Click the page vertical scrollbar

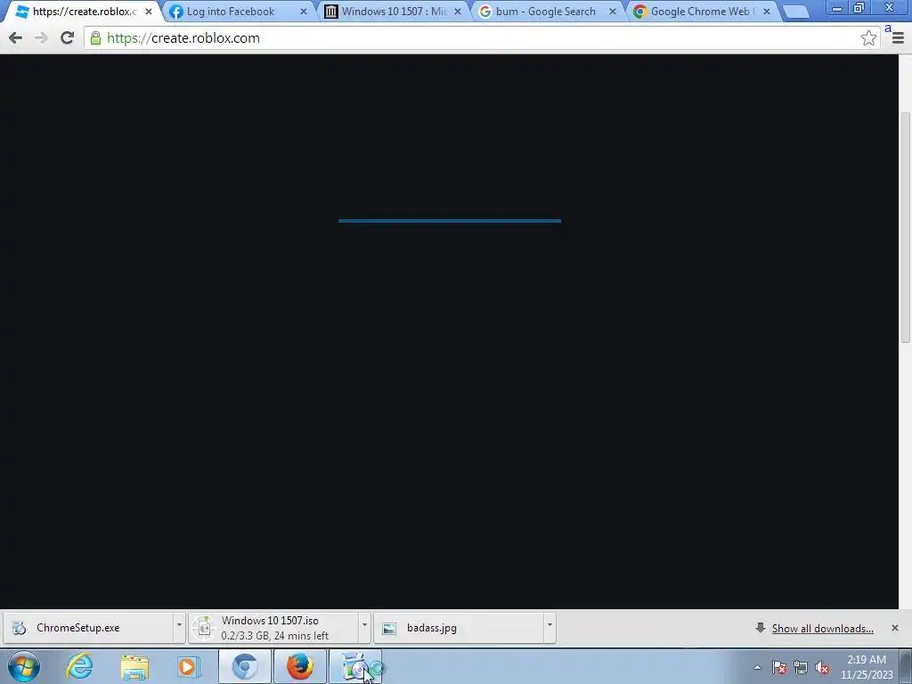click(x=905, y=227)
